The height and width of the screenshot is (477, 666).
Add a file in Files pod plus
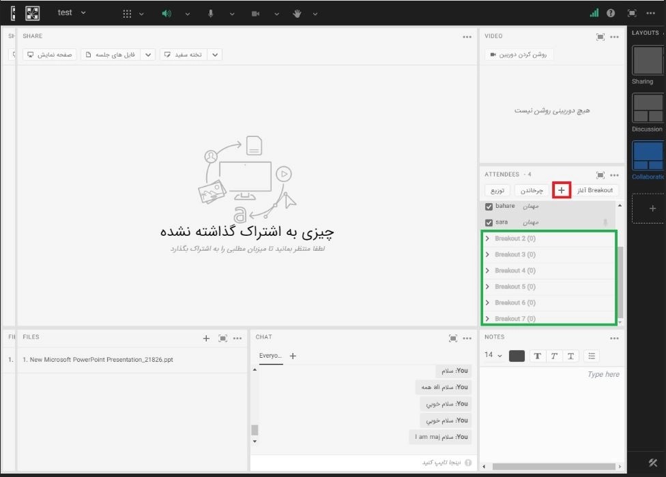(x=206, y=339)
